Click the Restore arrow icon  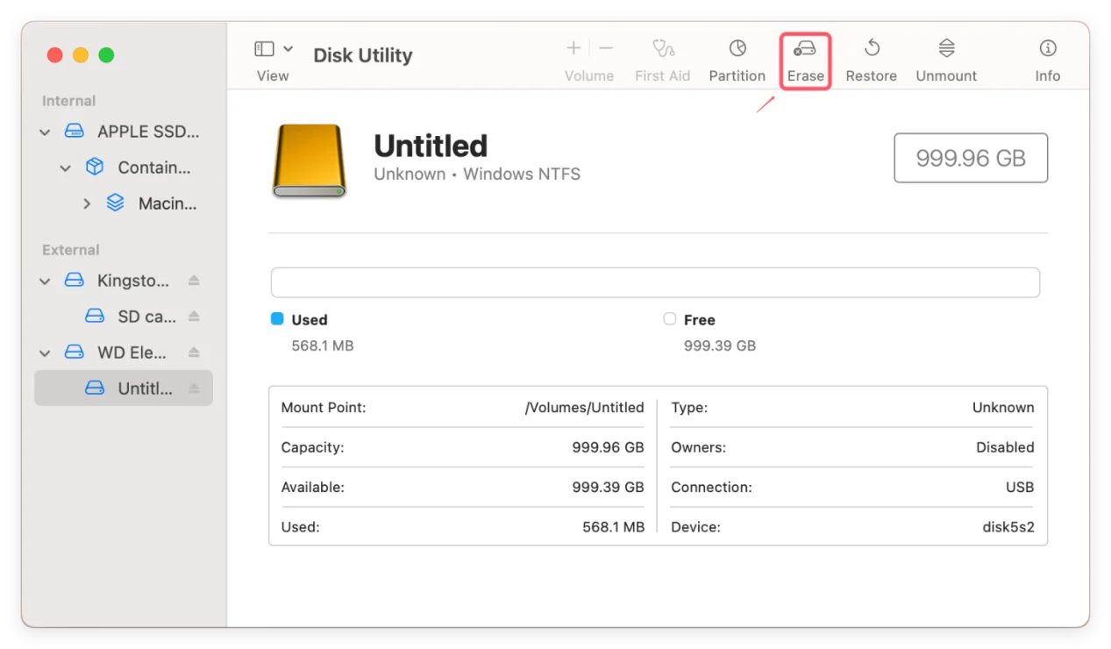872,47
